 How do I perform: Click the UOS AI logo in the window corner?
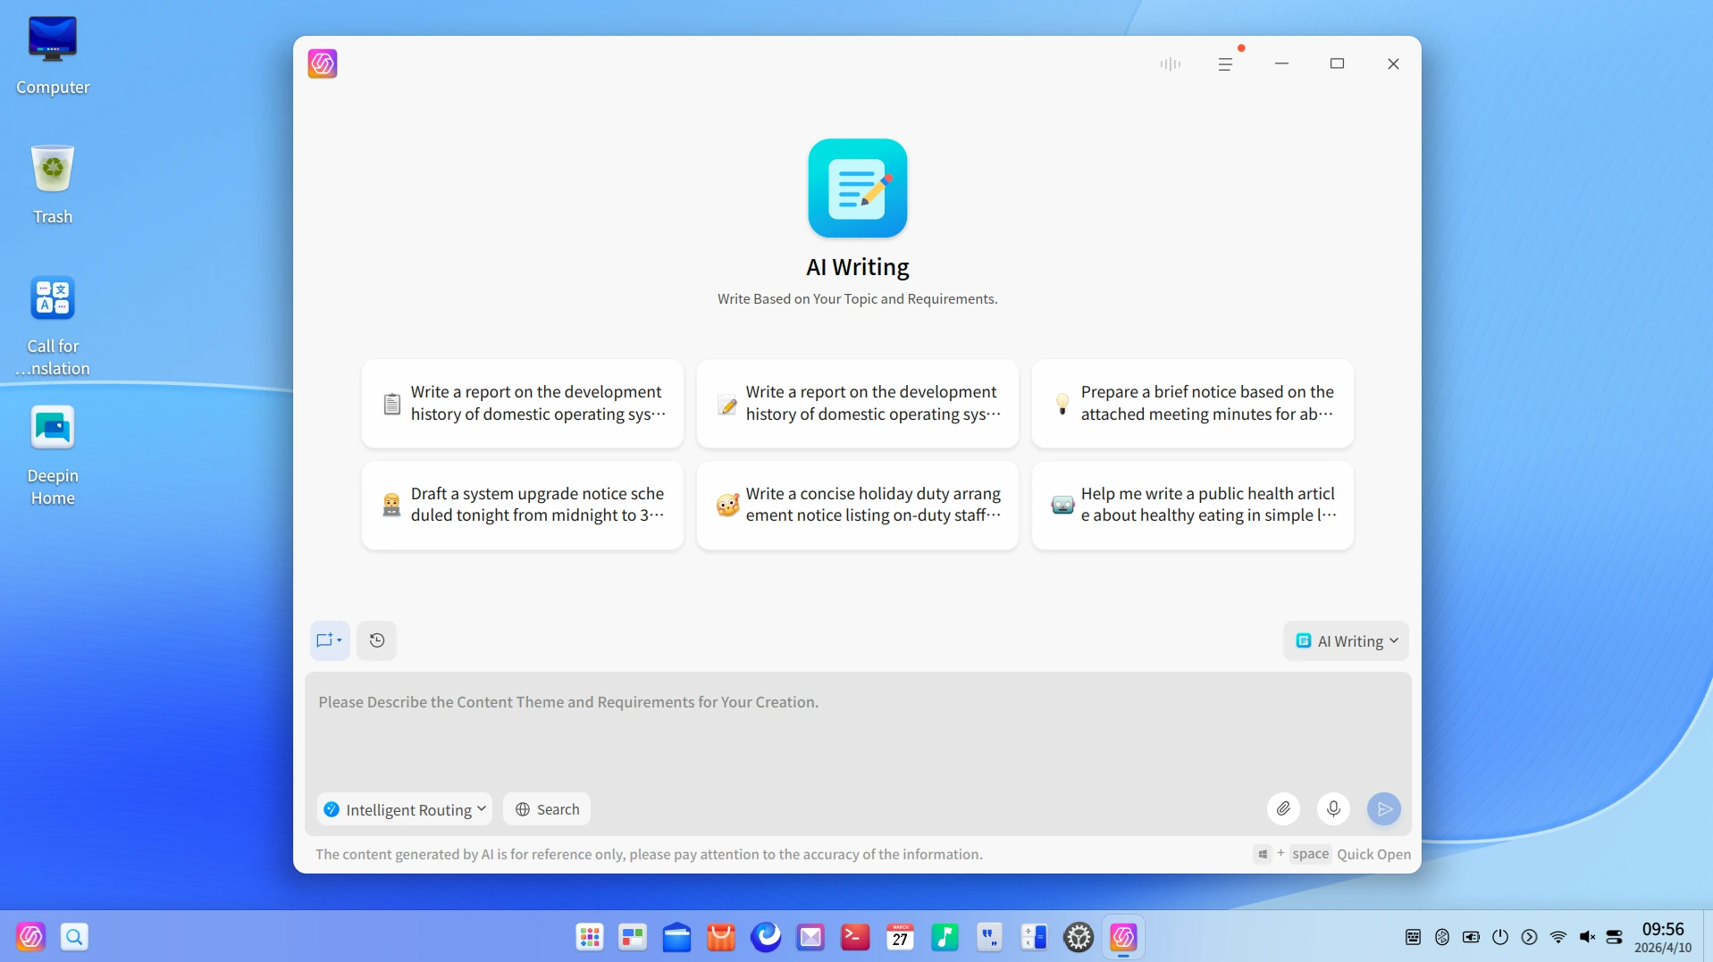tap(323, 63)
